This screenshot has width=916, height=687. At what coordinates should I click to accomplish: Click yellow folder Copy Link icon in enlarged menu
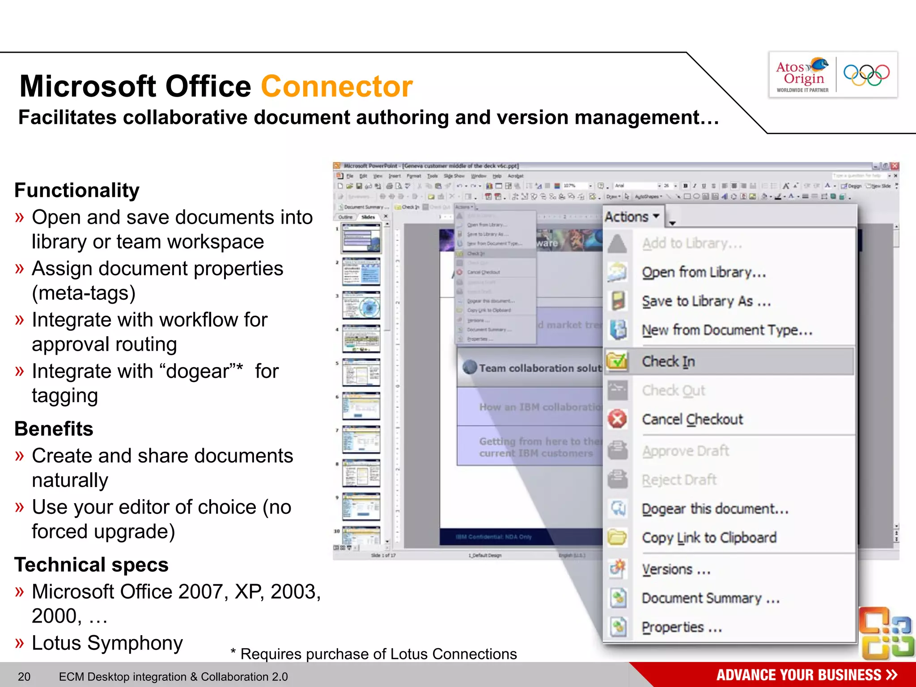(618, 537)
